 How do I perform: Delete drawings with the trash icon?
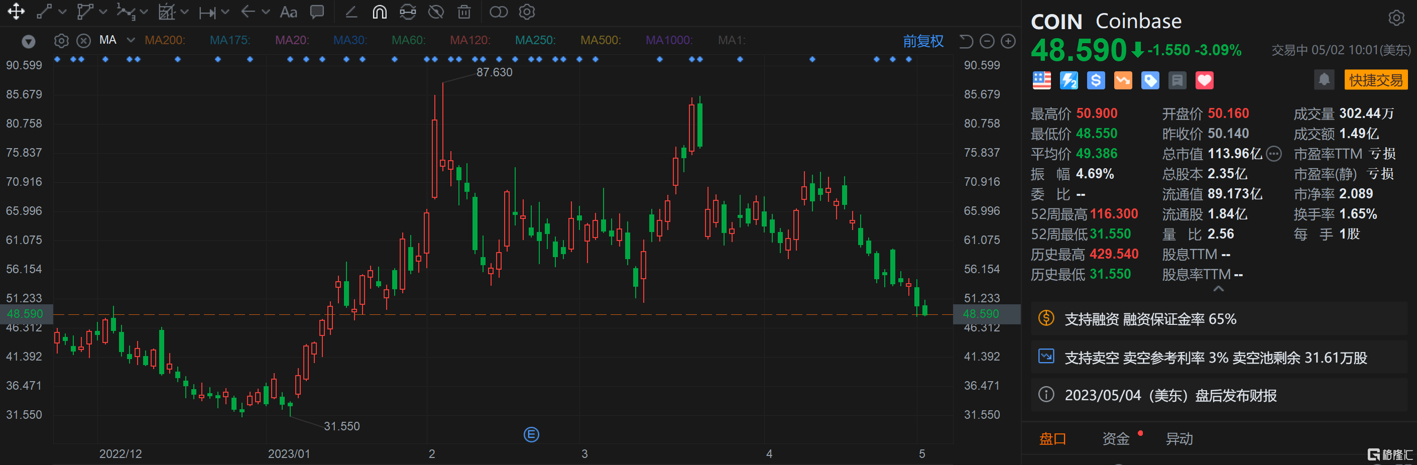(464, 12)
